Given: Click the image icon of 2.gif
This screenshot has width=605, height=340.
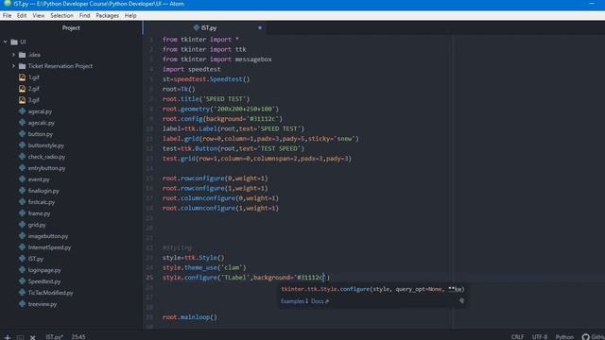Looking at the screenshot, I should pyautogui.click(x=22, y=89).
